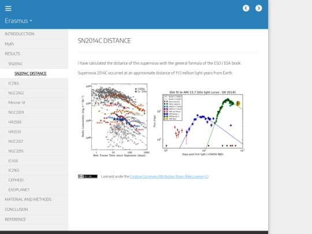312x234 pixels.
Task: Click the sentence about 11.5 million light years
Action: pyautogui.click(x=155, y=73)
